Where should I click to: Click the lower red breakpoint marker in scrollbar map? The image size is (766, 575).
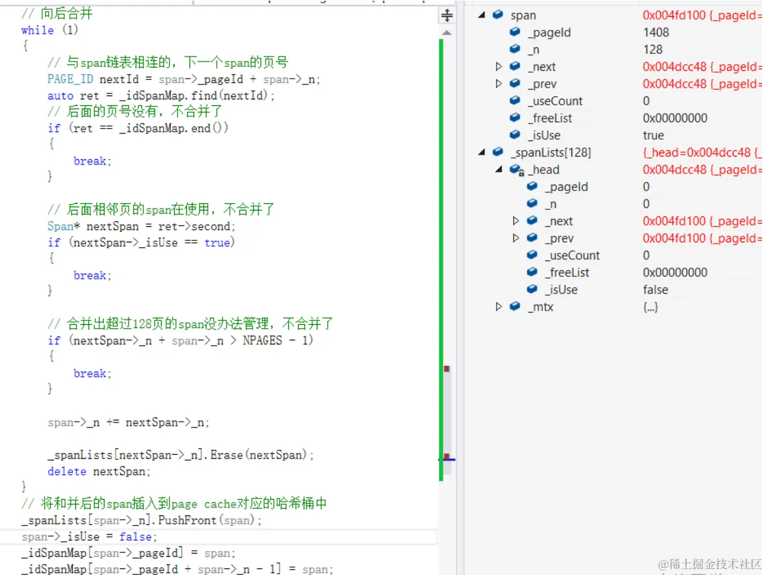(x=447, y=452)
